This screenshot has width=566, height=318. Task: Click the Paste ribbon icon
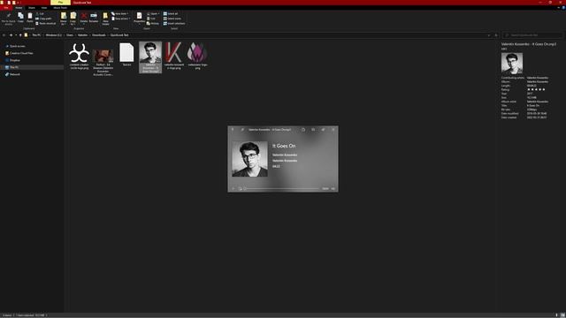pyautogui.click(x=30, y=18)
